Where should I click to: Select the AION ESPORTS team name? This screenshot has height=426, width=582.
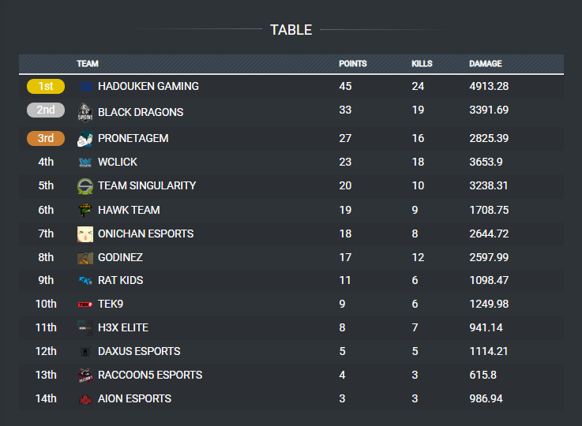tap(134, 399)
